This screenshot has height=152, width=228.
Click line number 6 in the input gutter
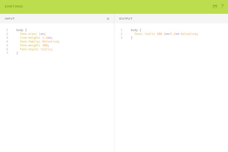pos(7,49)
